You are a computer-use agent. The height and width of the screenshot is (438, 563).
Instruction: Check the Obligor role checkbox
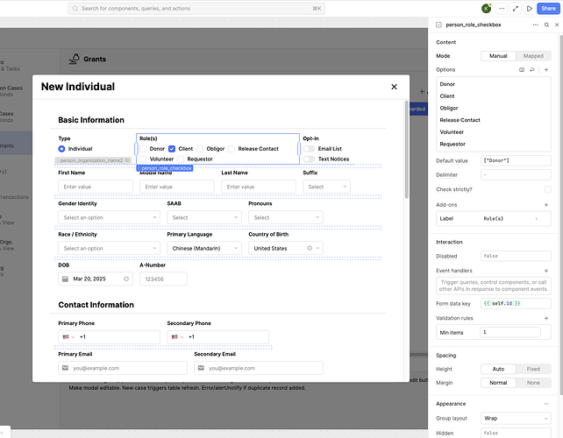tap(200, 149)
